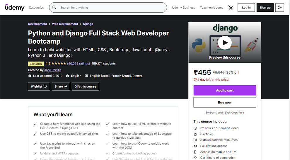
Task: Click the articles document icon
Action: 195,134
